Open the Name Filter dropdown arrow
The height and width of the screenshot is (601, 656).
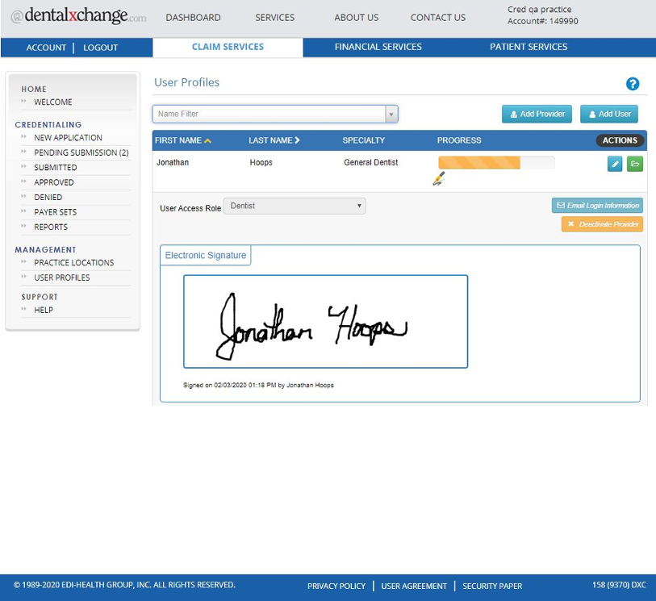pos(391,115)
